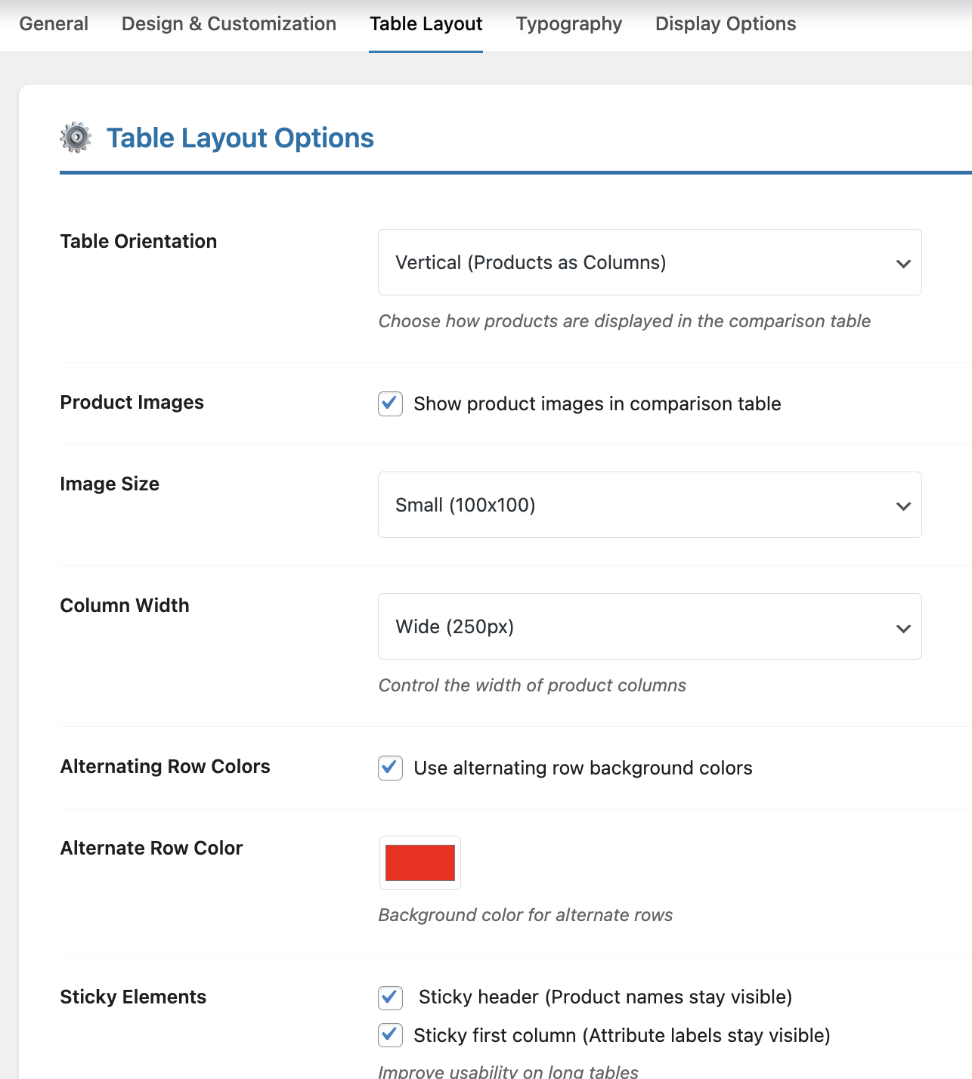This screenshot has height=1079, width=972.
Task: Click the 'Use alternating row background colors' label
Action: [583, 768]
